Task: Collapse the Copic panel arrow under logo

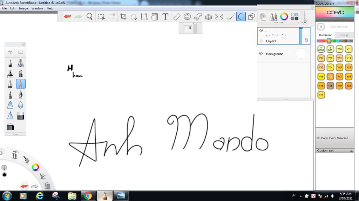Action: coord(335,20)
